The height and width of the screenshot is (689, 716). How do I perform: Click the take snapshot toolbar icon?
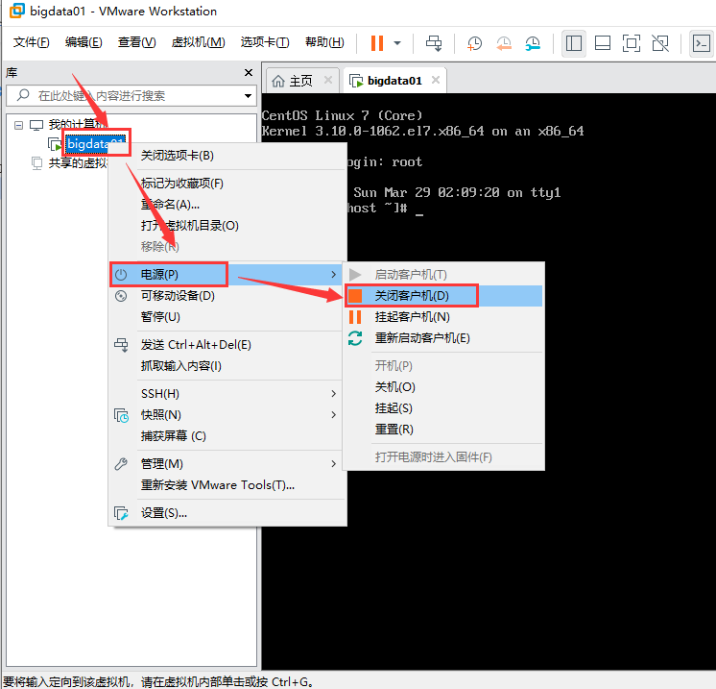pyautogui.click(x=474, y=43)
